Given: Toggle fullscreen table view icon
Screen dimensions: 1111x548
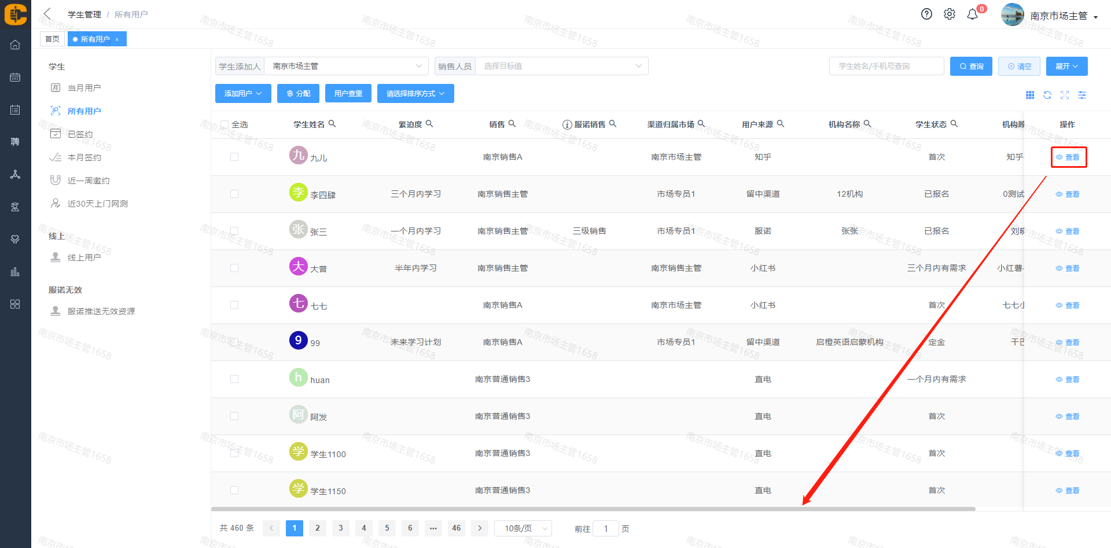Looking at the screenshot, I should (x=1065, y=95).
